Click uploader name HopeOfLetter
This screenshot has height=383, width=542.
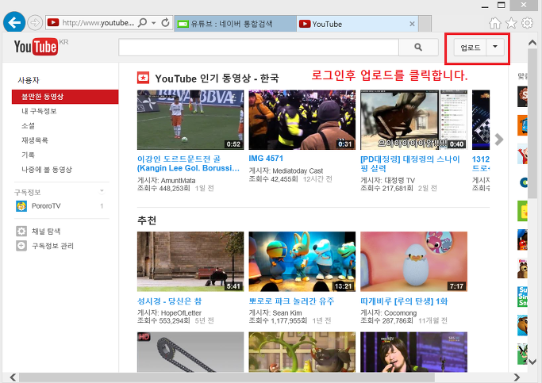coord(181,313)
